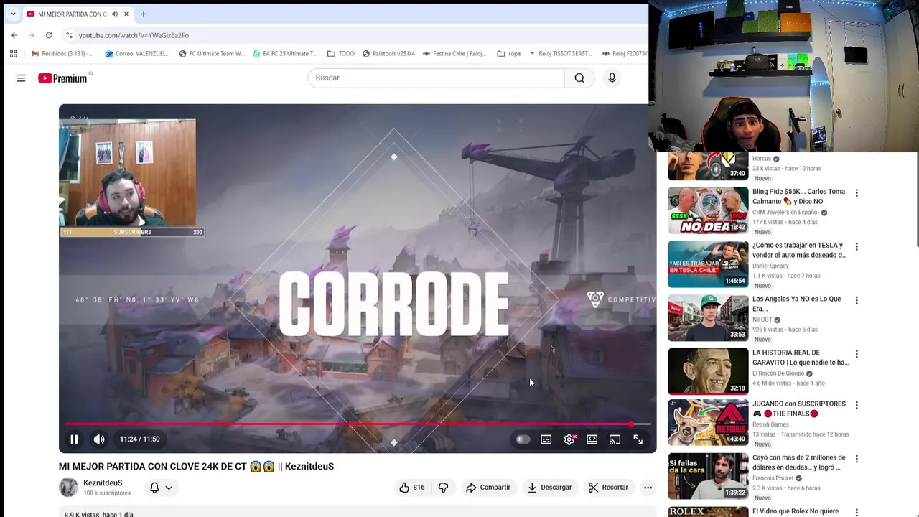Open notification bell dropdown for KeznitdeuS
Screen dimensions: 919x517
pos(161,488)
